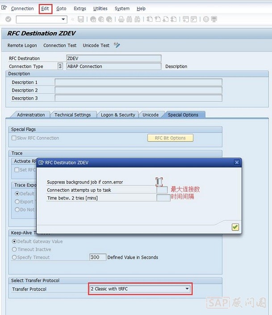This screenshot has width=272, height=315.
Task: Switch to the Technical Settings tab
Action: 72,115
